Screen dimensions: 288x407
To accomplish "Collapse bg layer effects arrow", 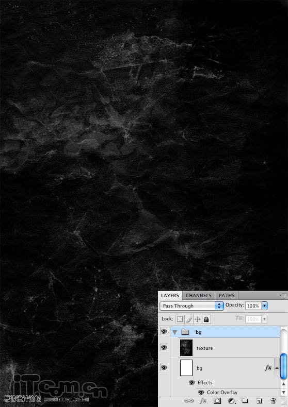I will 277,367.
